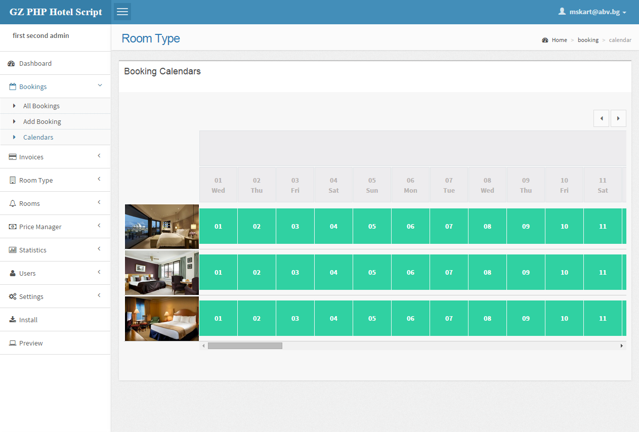Click the 04 Sat date header
The image size is (639, 432).
pyautogui.click(x=333, y=185)
